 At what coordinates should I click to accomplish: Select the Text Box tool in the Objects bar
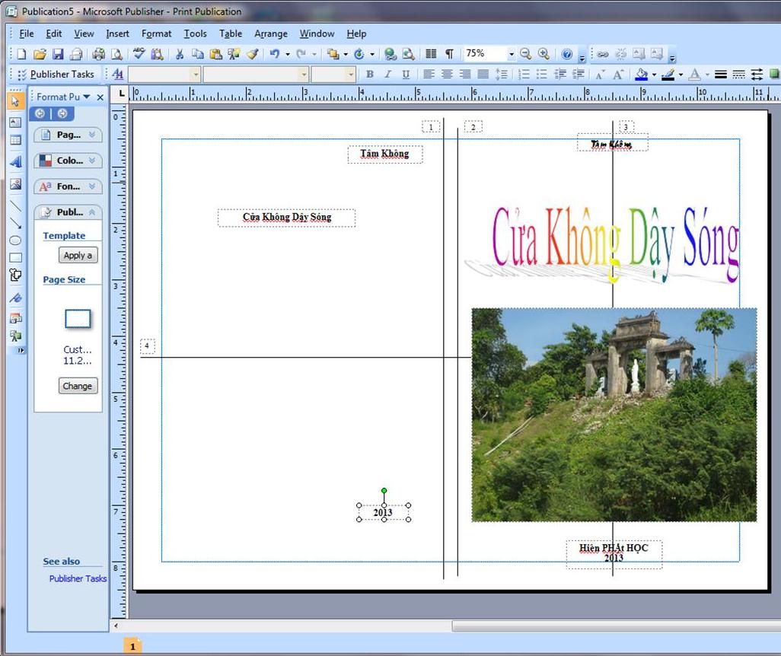(x=15, y=122)
